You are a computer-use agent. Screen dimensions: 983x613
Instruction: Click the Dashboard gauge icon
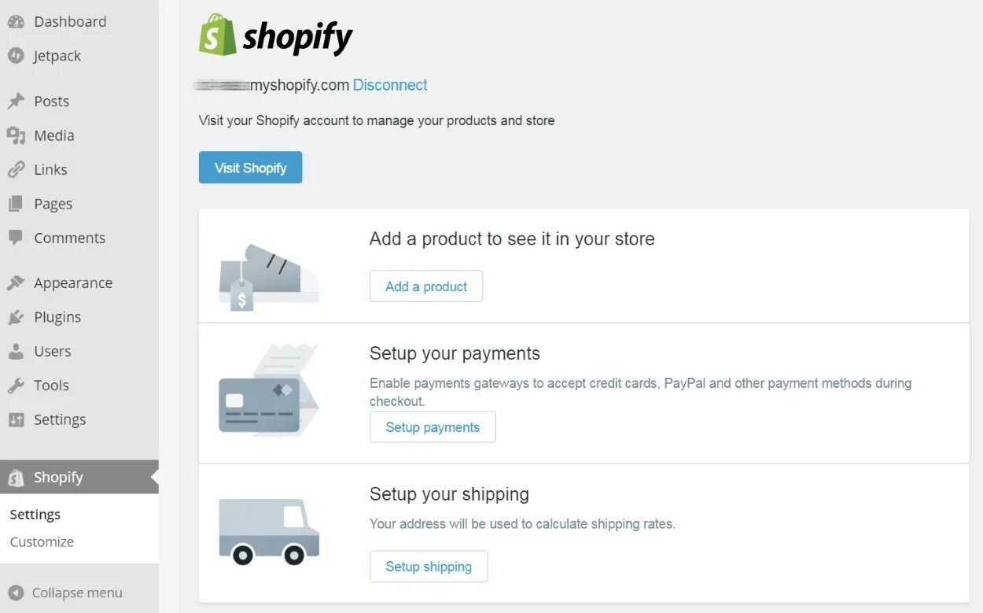[16, 22]
